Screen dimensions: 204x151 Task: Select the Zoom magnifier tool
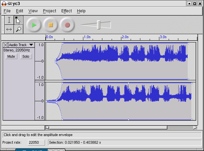[18, 29]
